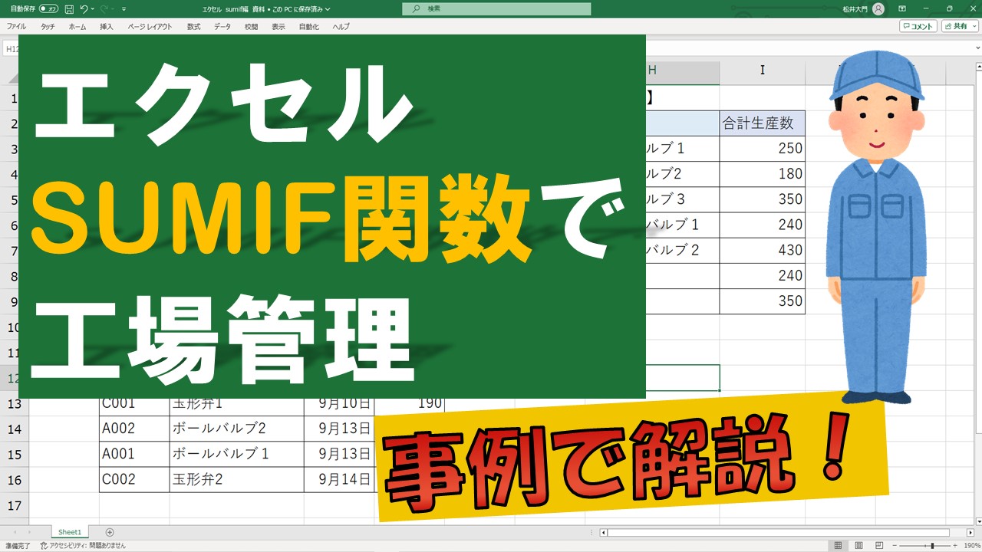Switch to the 表示 ribbon tab
Viewport: 982px width, 552px height.
[x=278, y=26]
